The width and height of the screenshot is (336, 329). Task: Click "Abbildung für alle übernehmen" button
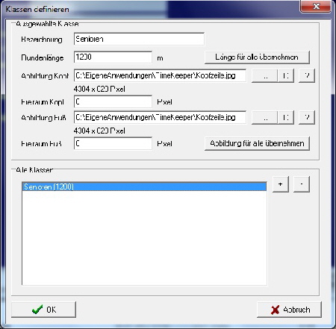pyautogui.click(x=257, y=143)
